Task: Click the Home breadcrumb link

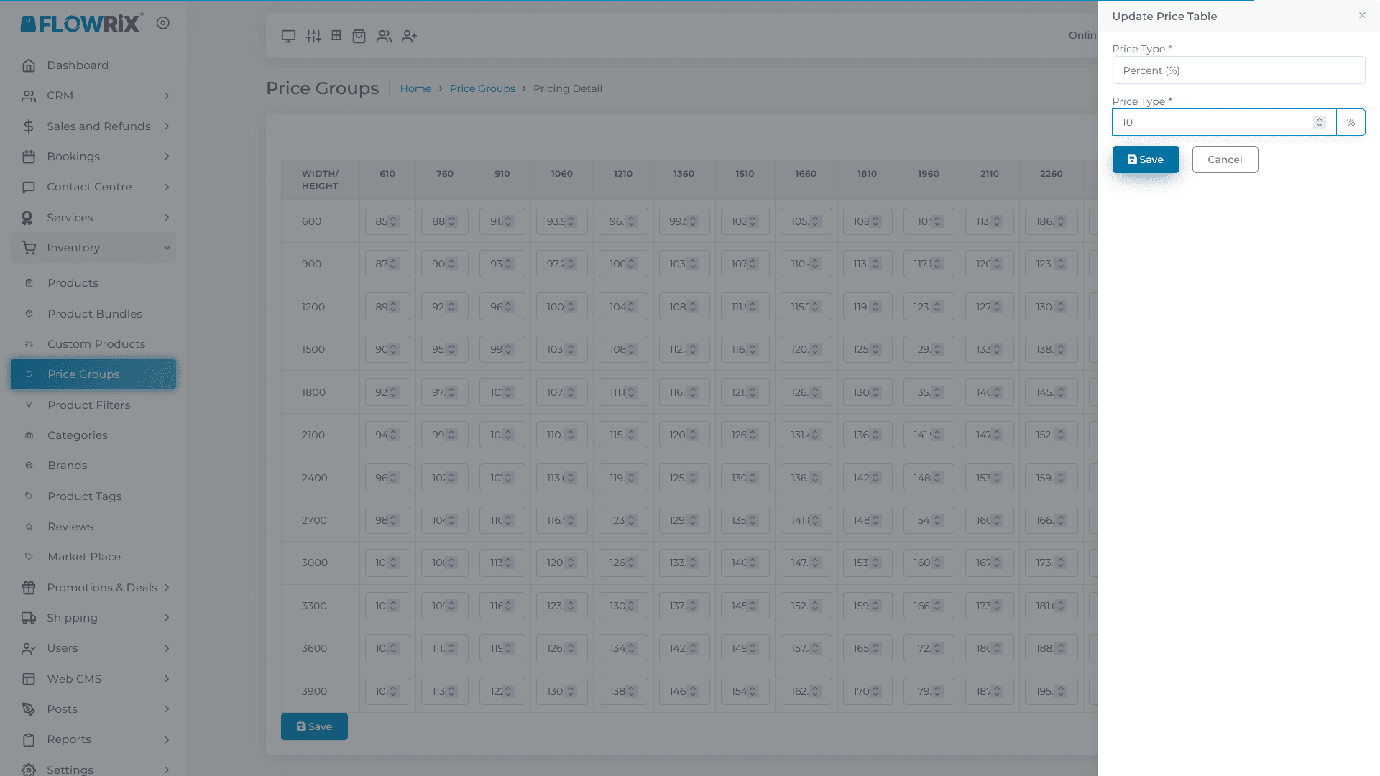Action: pos(415,88)
